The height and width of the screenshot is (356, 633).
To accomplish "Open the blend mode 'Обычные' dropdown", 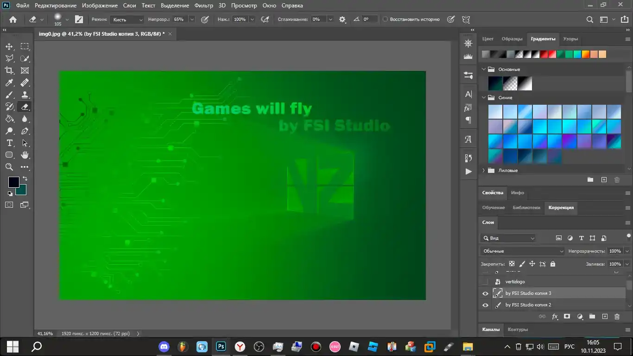I will coord(523,251).
